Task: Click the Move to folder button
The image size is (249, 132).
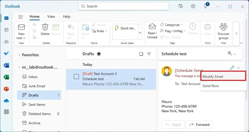Action: point(86,31)
